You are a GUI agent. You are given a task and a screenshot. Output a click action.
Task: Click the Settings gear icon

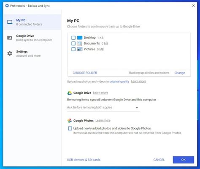(10, 53)
